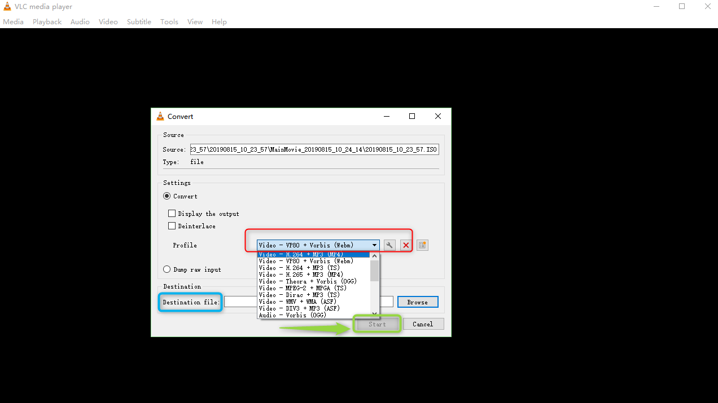Click the profile list scrollbar thumb
Viewport: 718px width, 403px height.
(x=374, y=270)
